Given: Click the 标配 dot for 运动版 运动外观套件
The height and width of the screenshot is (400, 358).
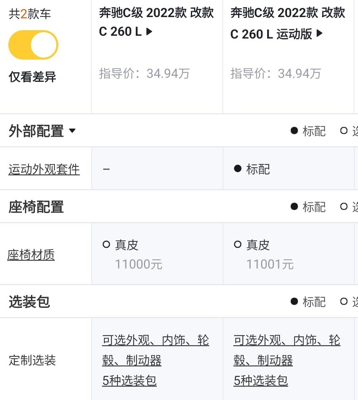Looking at the screenshot, I should (238, 169).
